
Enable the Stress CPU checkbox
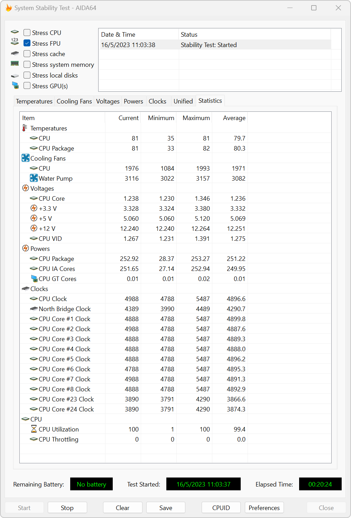click(27, 33)
